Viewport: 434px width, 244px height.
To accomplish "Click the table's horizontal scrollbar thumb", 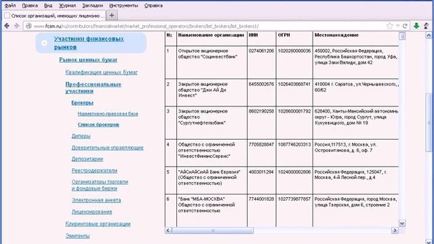I will [x=212, y=230].
